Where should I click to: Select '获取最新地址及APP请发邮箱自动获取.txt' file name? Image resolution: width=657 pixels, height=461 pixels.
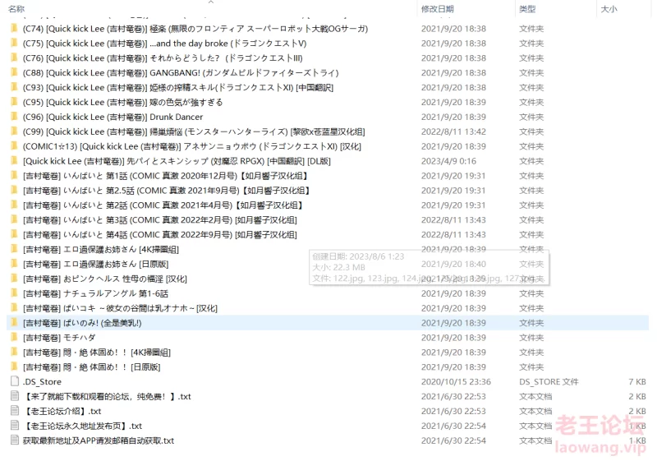(x=99, y=440)
